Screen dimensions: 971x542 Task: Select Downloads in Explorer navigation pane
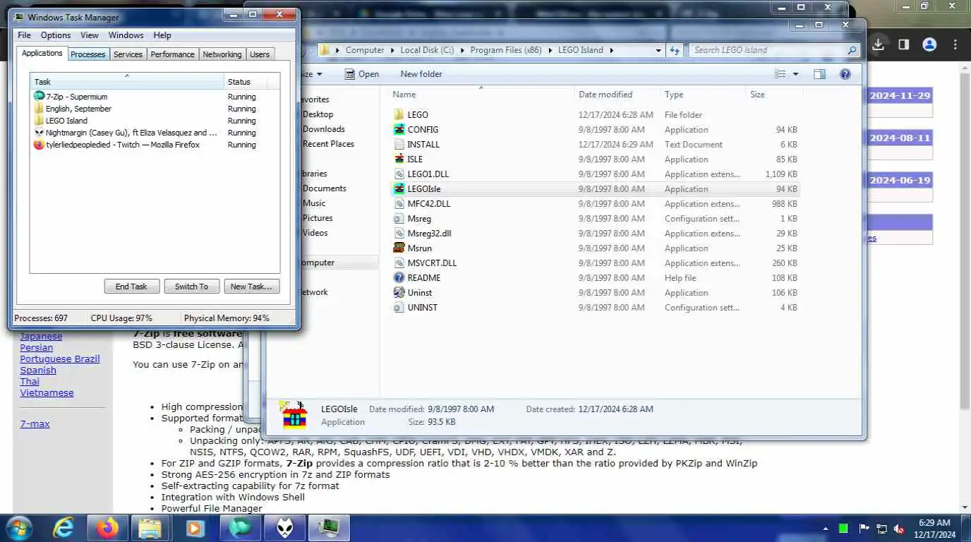point(323,129)
